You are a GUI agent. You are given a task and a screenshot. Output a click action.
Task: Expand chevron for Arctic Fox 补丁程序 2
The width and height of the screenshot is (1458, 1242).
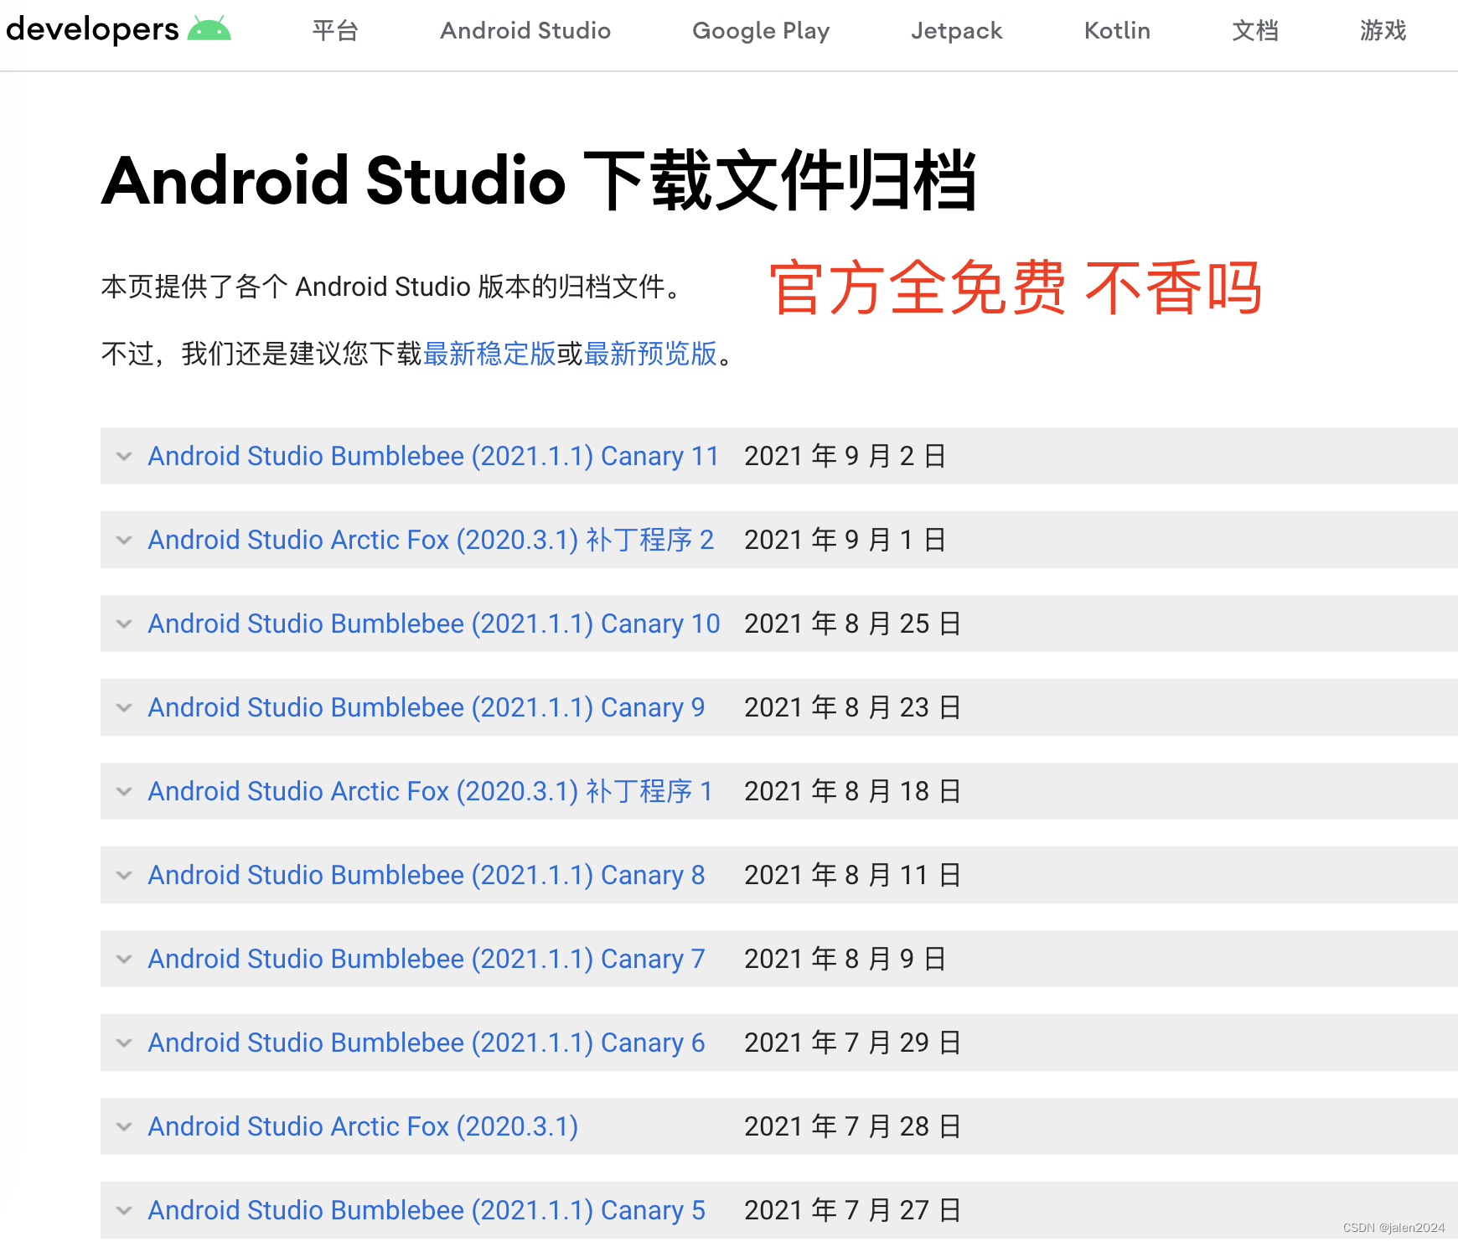pos(124,540)
